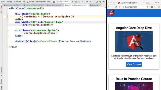161x90 pixels.
Task: Bookmark this page with the star icon
Action: pyautogui.click(x=147, y=7)
